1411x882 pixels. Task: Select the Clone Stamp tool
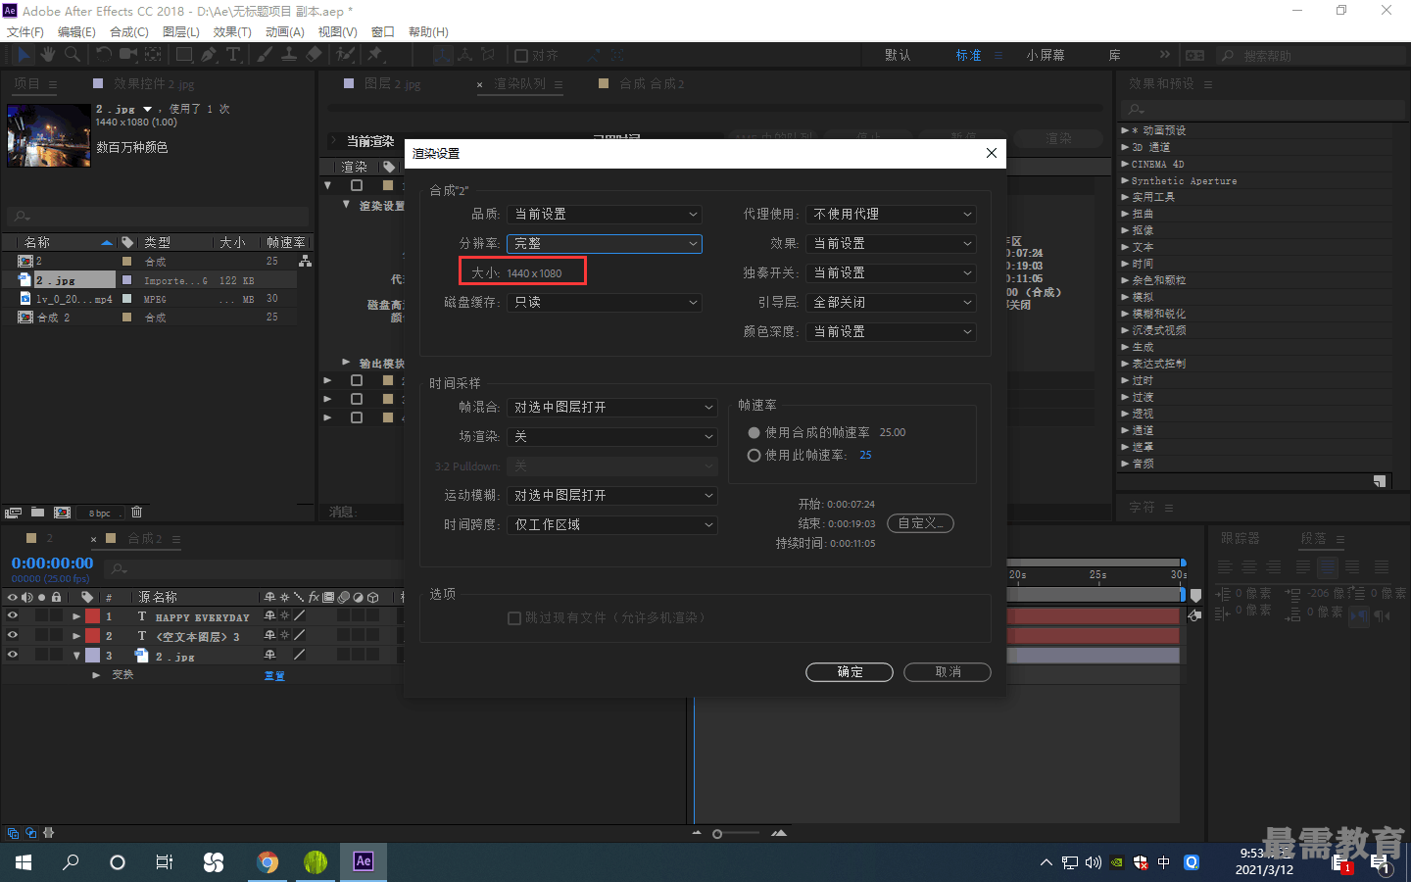tap(289, 55)
